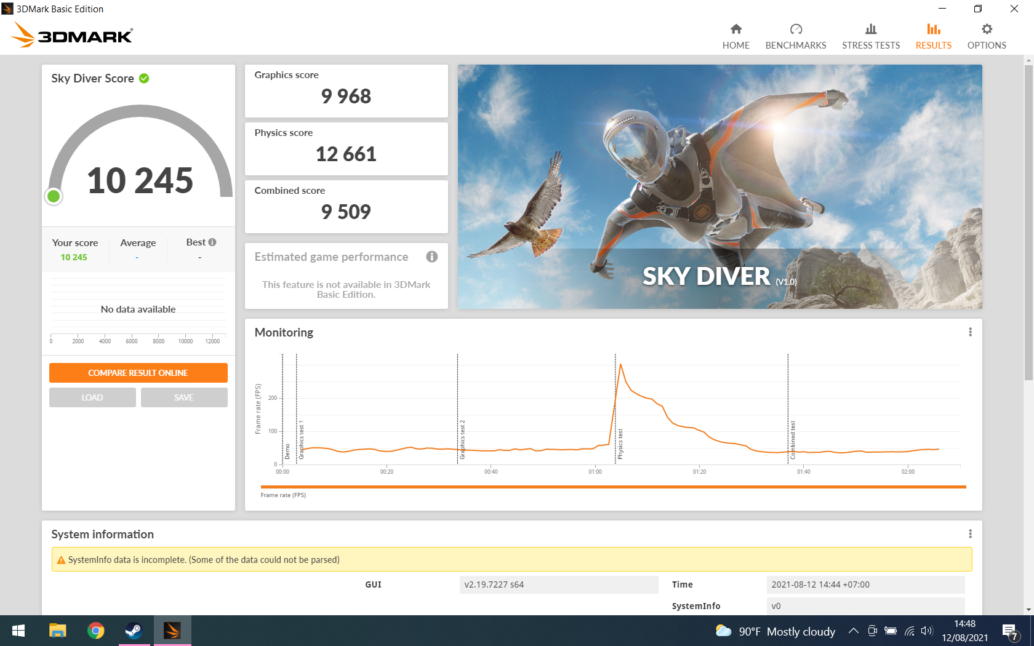This screenshot has width=1034, height=646.
Task: Click the 3DMark taskbar icon
Action: [x=172, y=631]
